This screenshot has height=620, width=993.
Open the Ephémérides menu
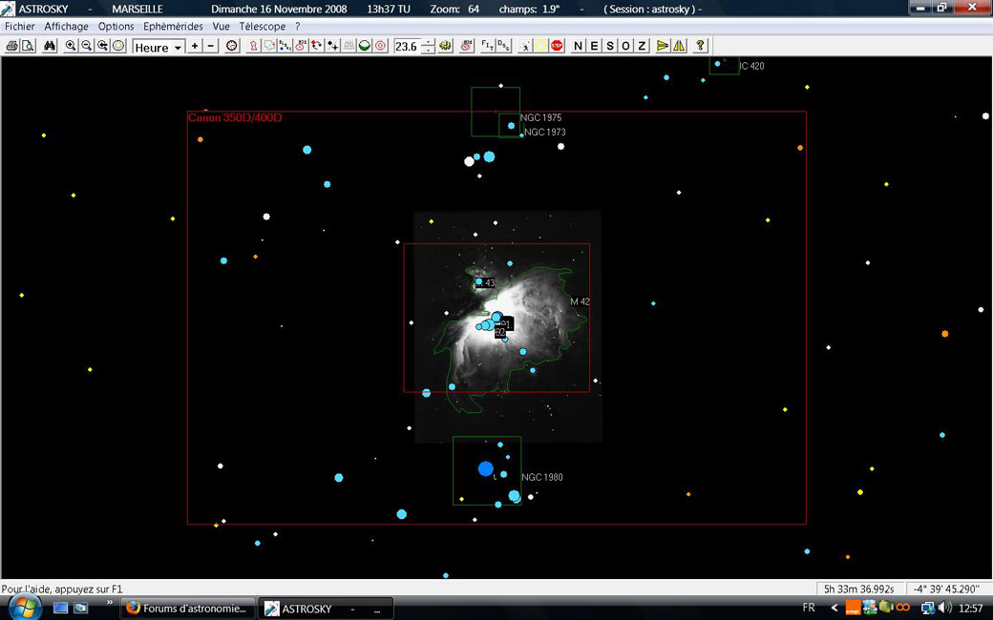click(173, 27)
